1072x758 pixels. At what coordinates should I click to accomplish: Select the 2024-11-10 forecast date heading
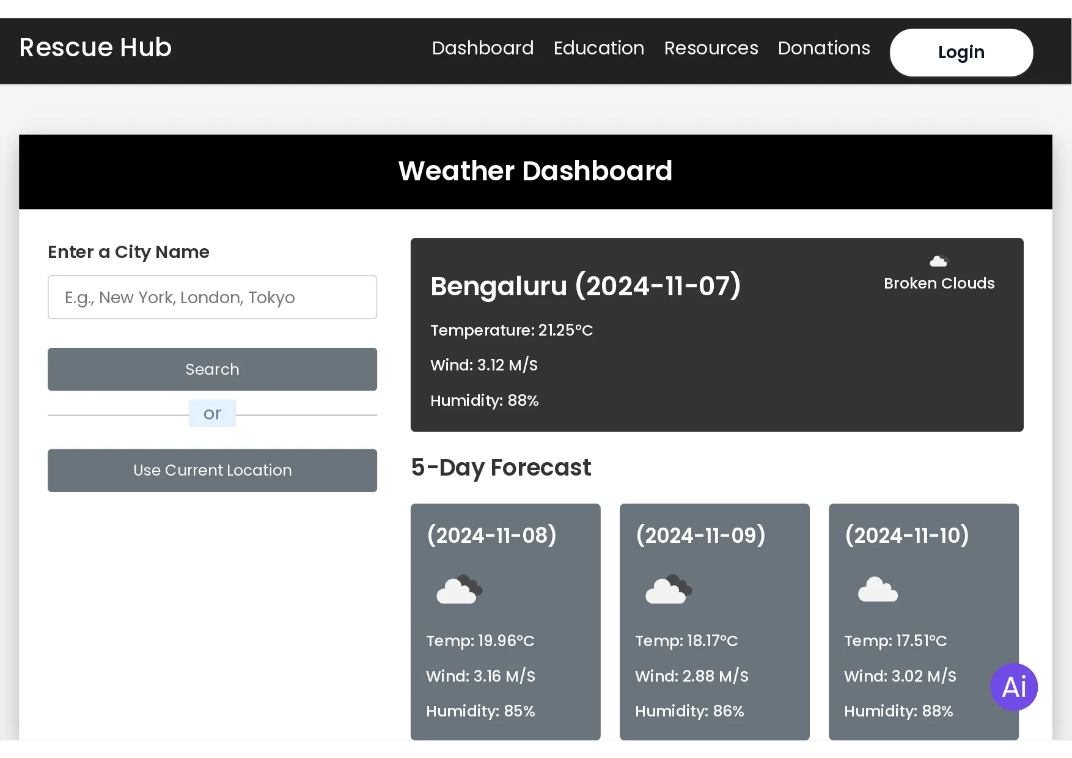(906, 535)
